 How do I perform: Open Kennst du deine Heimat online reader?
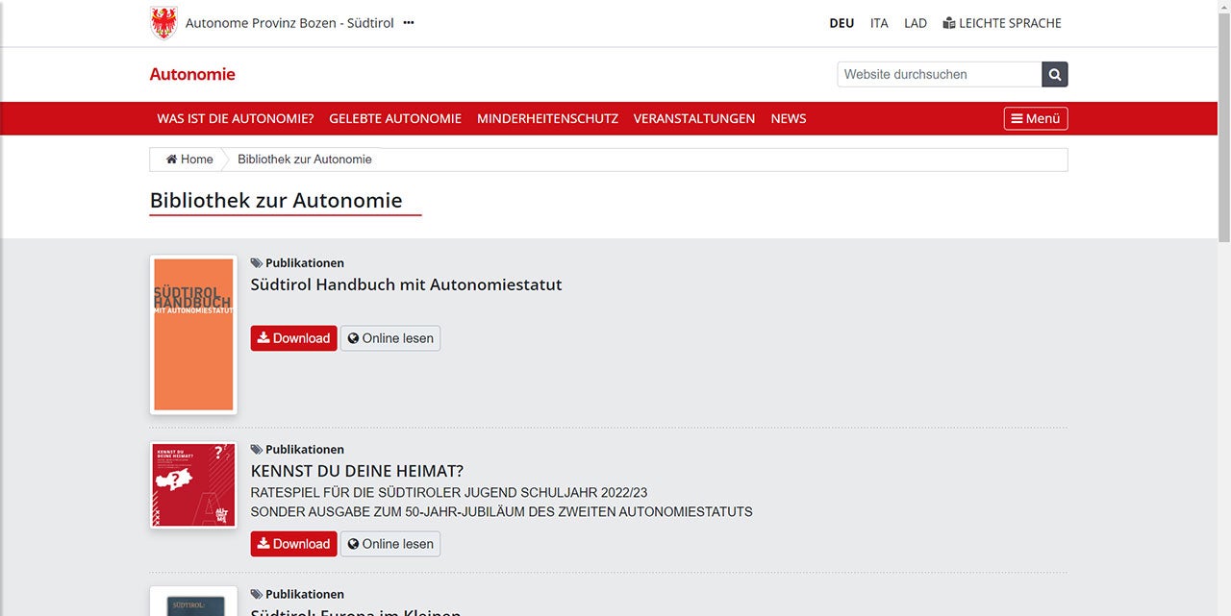coord(390,544)
